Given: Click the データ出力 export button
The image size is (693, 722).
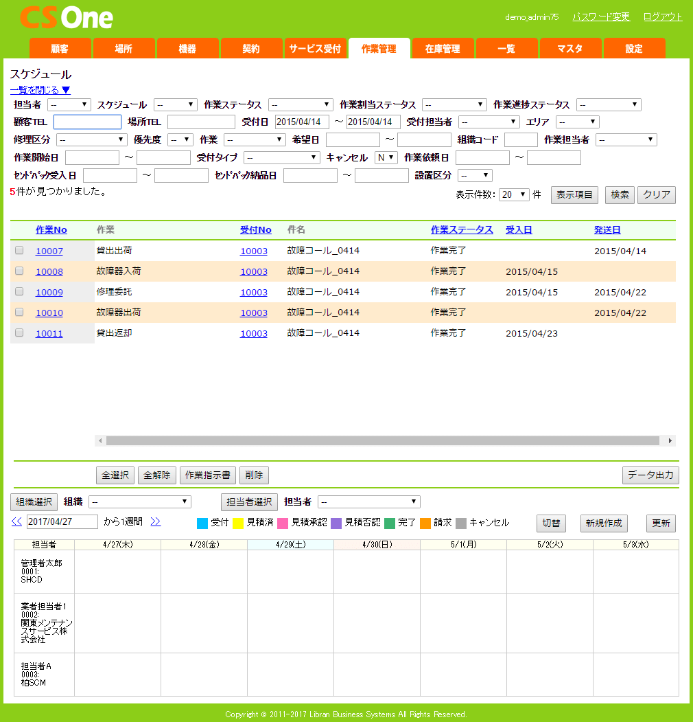Looking at the screenshot, I should pos(650,475).
